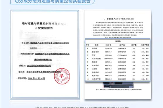Click the '本报告实验内容' label
Viewport: 163px width, 108px height.
pyautogui.click(x=27, y=54)
